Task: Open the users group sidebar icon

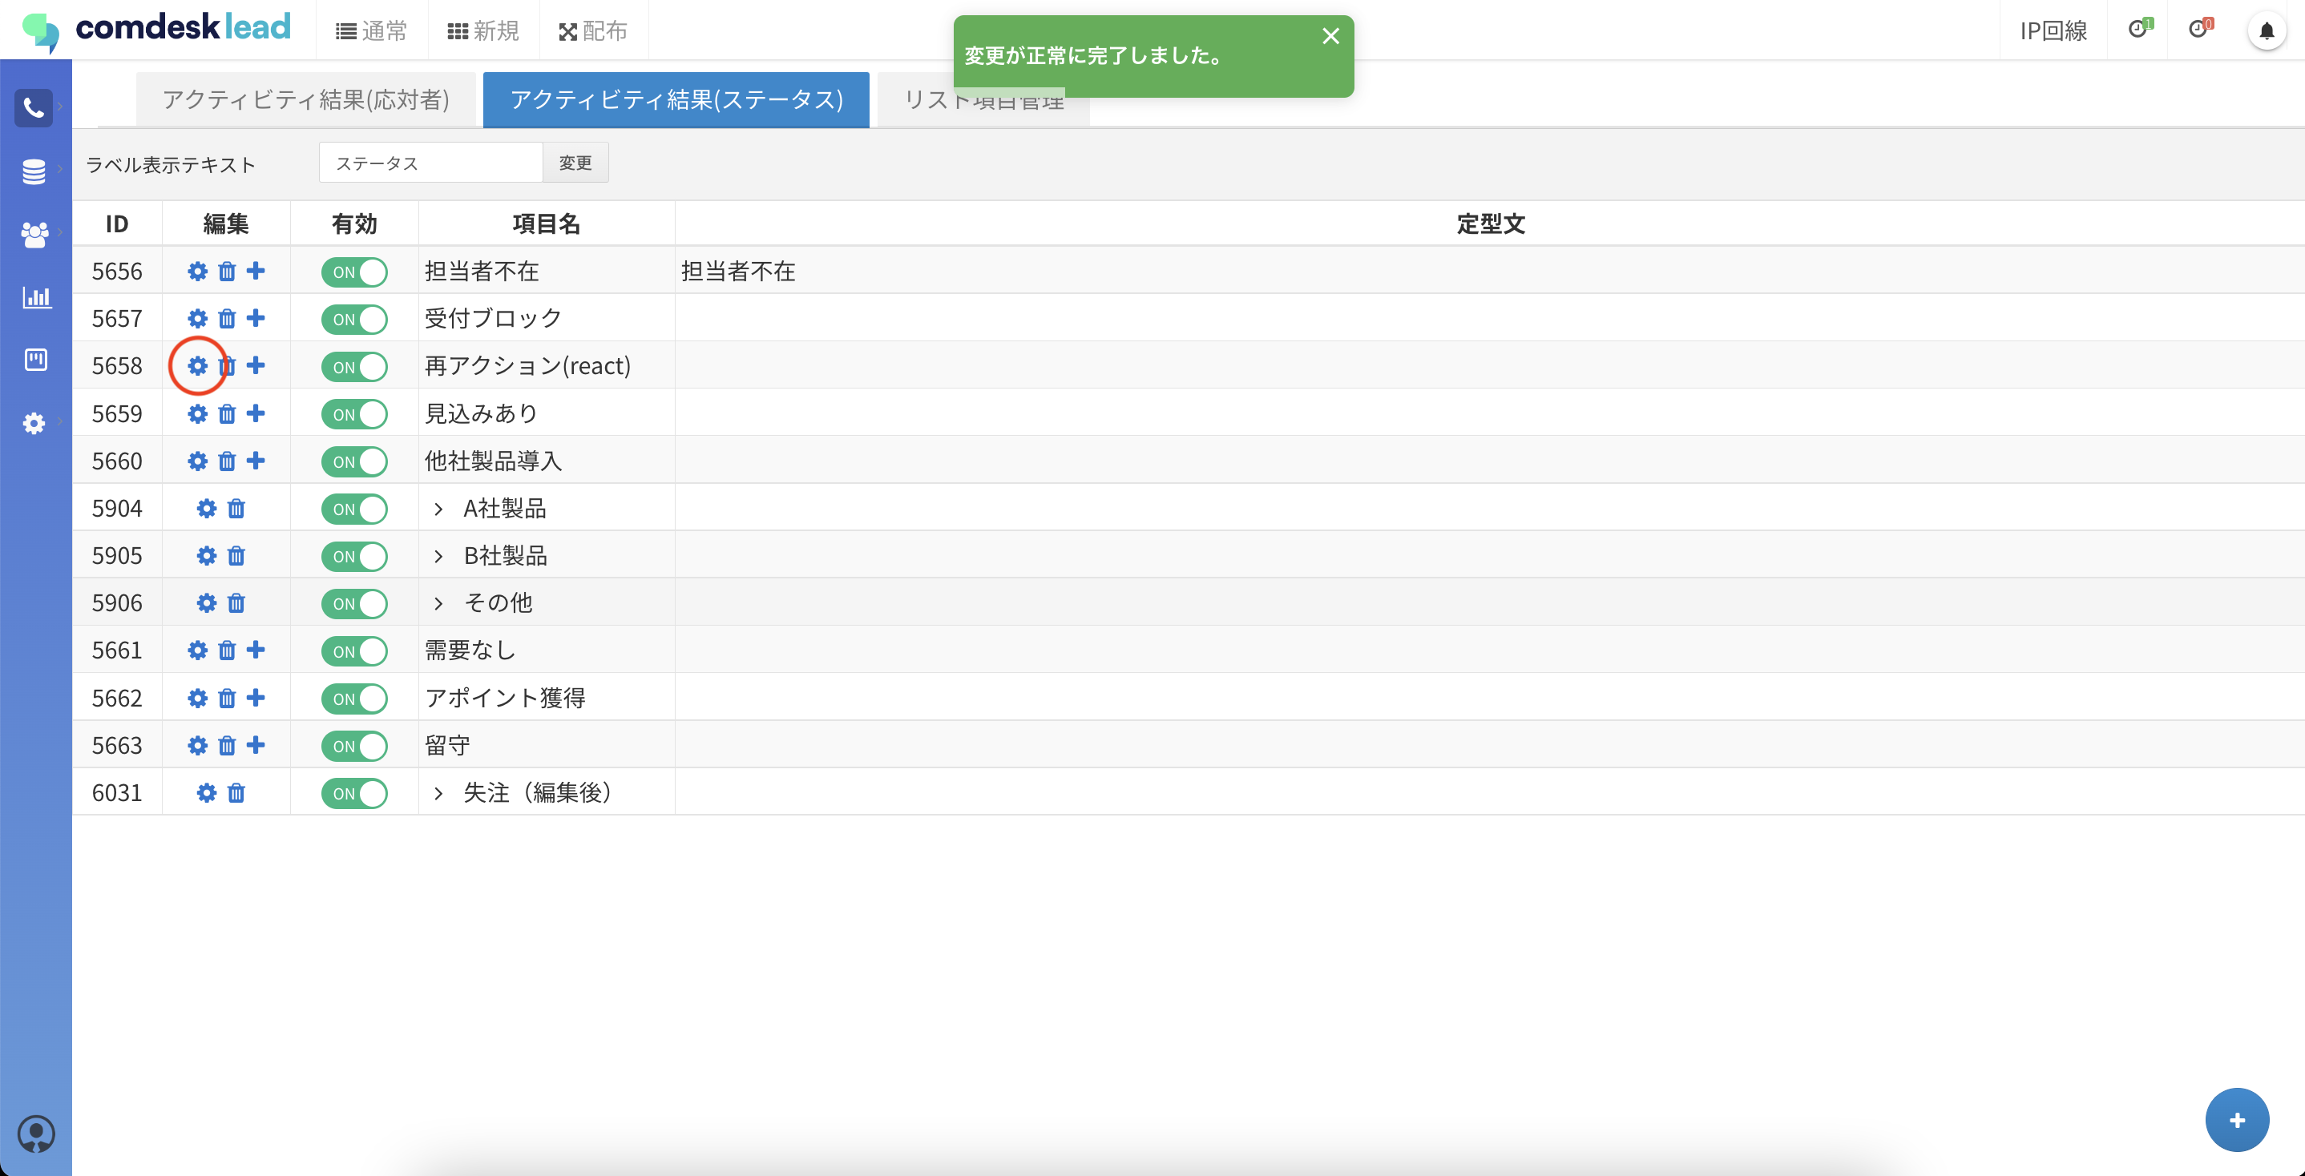Action: tap(34, 234)
